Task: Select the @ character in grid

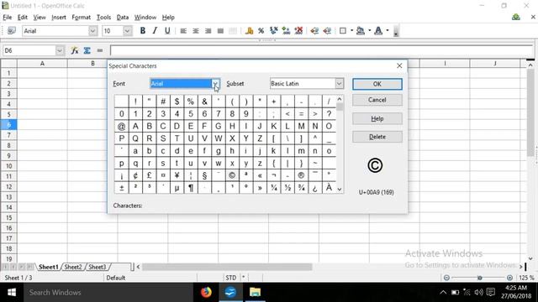Action: pyautogui.click(x=121, y=126)
